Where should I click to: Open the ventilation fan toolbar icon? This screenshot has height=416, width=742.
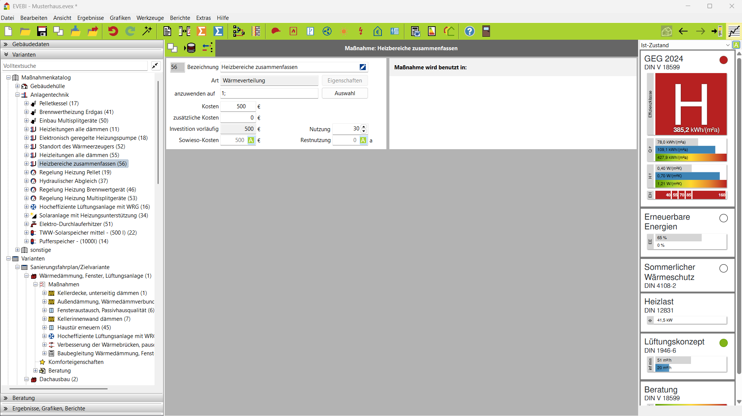click(x=327, y=31)
